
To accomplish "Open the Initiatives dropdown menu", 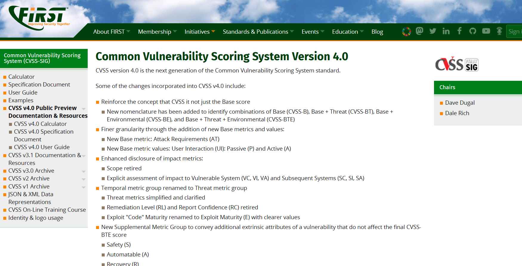I will 200,32.
